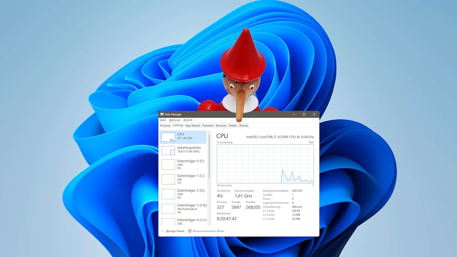Image resolution: width=457 pixels, height=257 pixels.
Task: Click the % Auslastung graph label
Action: pyautogui.click(x=225, y=143)
